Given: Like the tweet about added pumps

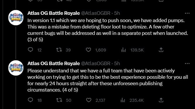Looking at the screenshot, I should coord(88,50).
